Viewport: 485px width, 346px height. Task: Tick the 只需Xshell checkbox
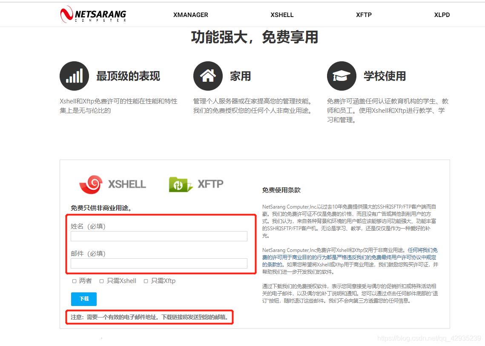point(101,281)
